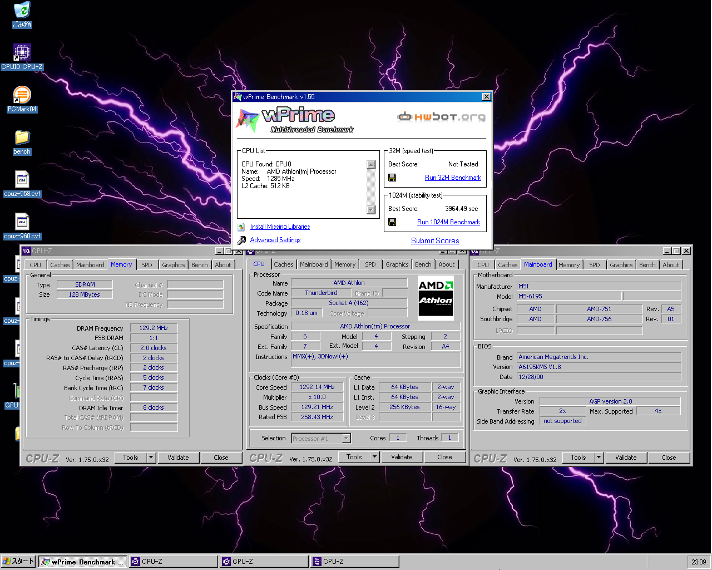Click Validate in Mainboard CPU-Z window

(x=626, y=458)
